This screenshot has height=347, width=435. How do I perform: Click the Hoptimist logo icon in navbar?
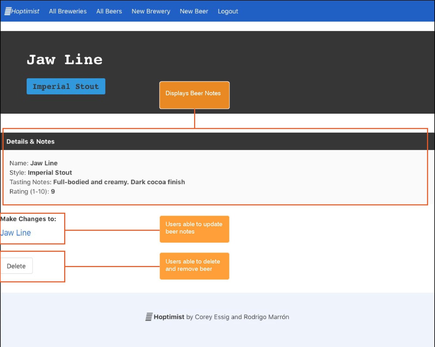tap(8, 11)
